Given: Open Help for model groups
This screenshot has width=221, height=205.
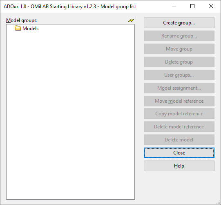Looking at the screenshot, I should [179, 166].
